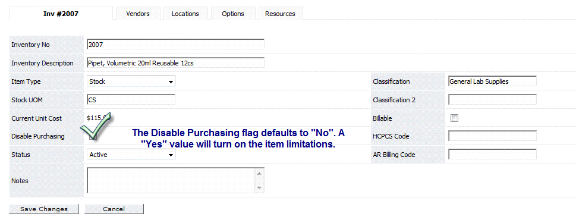Click the Stock UOM input field
576x223 pixels.
click(131, 99)
